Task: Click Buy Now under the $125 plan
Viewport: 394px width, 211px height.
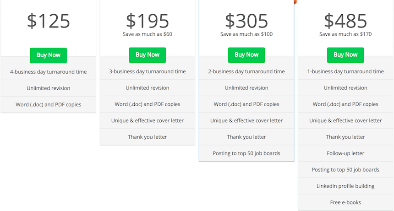Action: click(49, 55)
